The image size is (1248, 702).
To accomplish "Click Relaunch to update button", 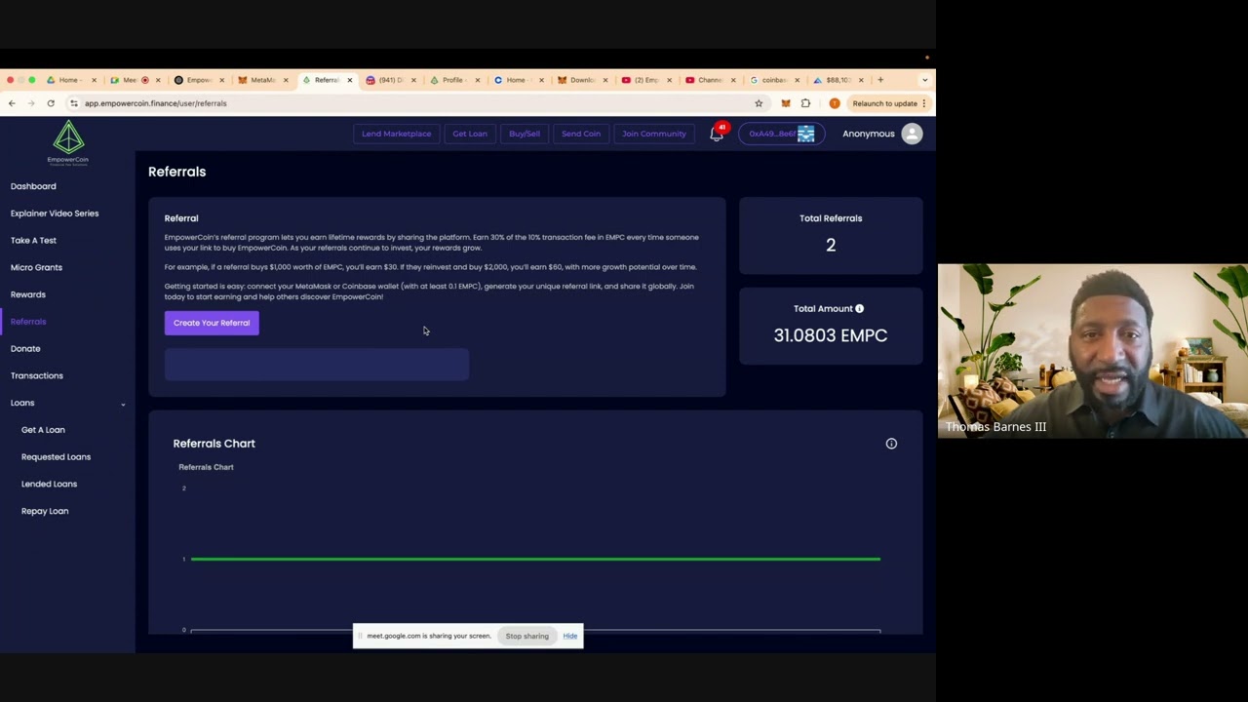I will [x=884, y=103].
